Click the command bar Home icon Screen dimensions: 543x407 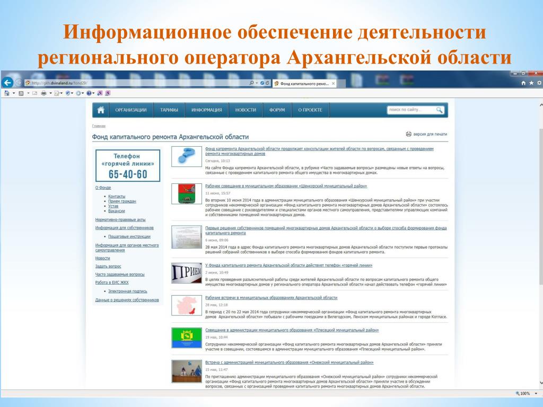tap(7, 93)
